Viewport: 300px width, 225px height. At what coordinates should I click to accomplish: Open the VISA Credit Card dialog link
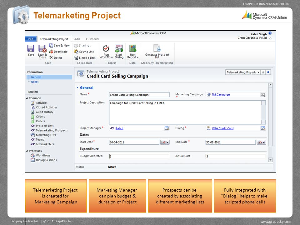(223, 128)
